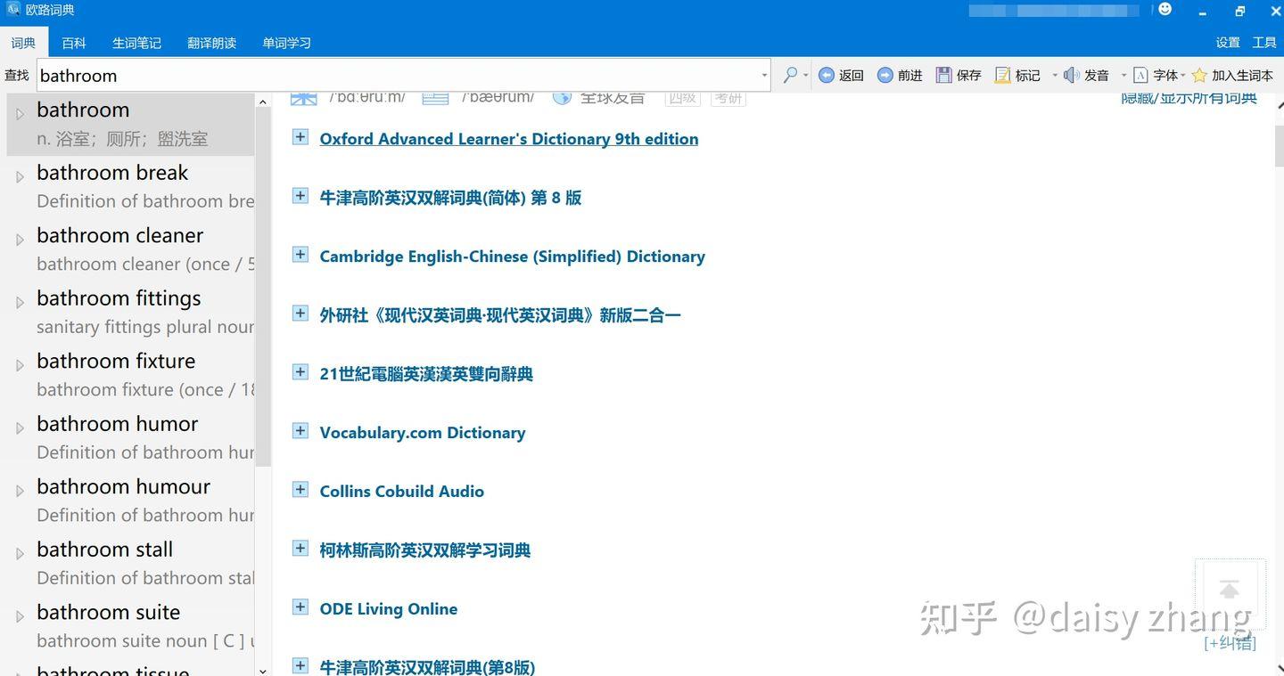Click the smiley face icon in title bar
This screenshot has width=1284, height=676.
pos(1165,10)
